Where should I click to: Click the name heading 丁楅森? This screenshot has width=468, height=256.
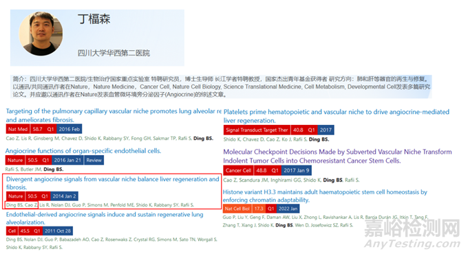coord(94,19)
